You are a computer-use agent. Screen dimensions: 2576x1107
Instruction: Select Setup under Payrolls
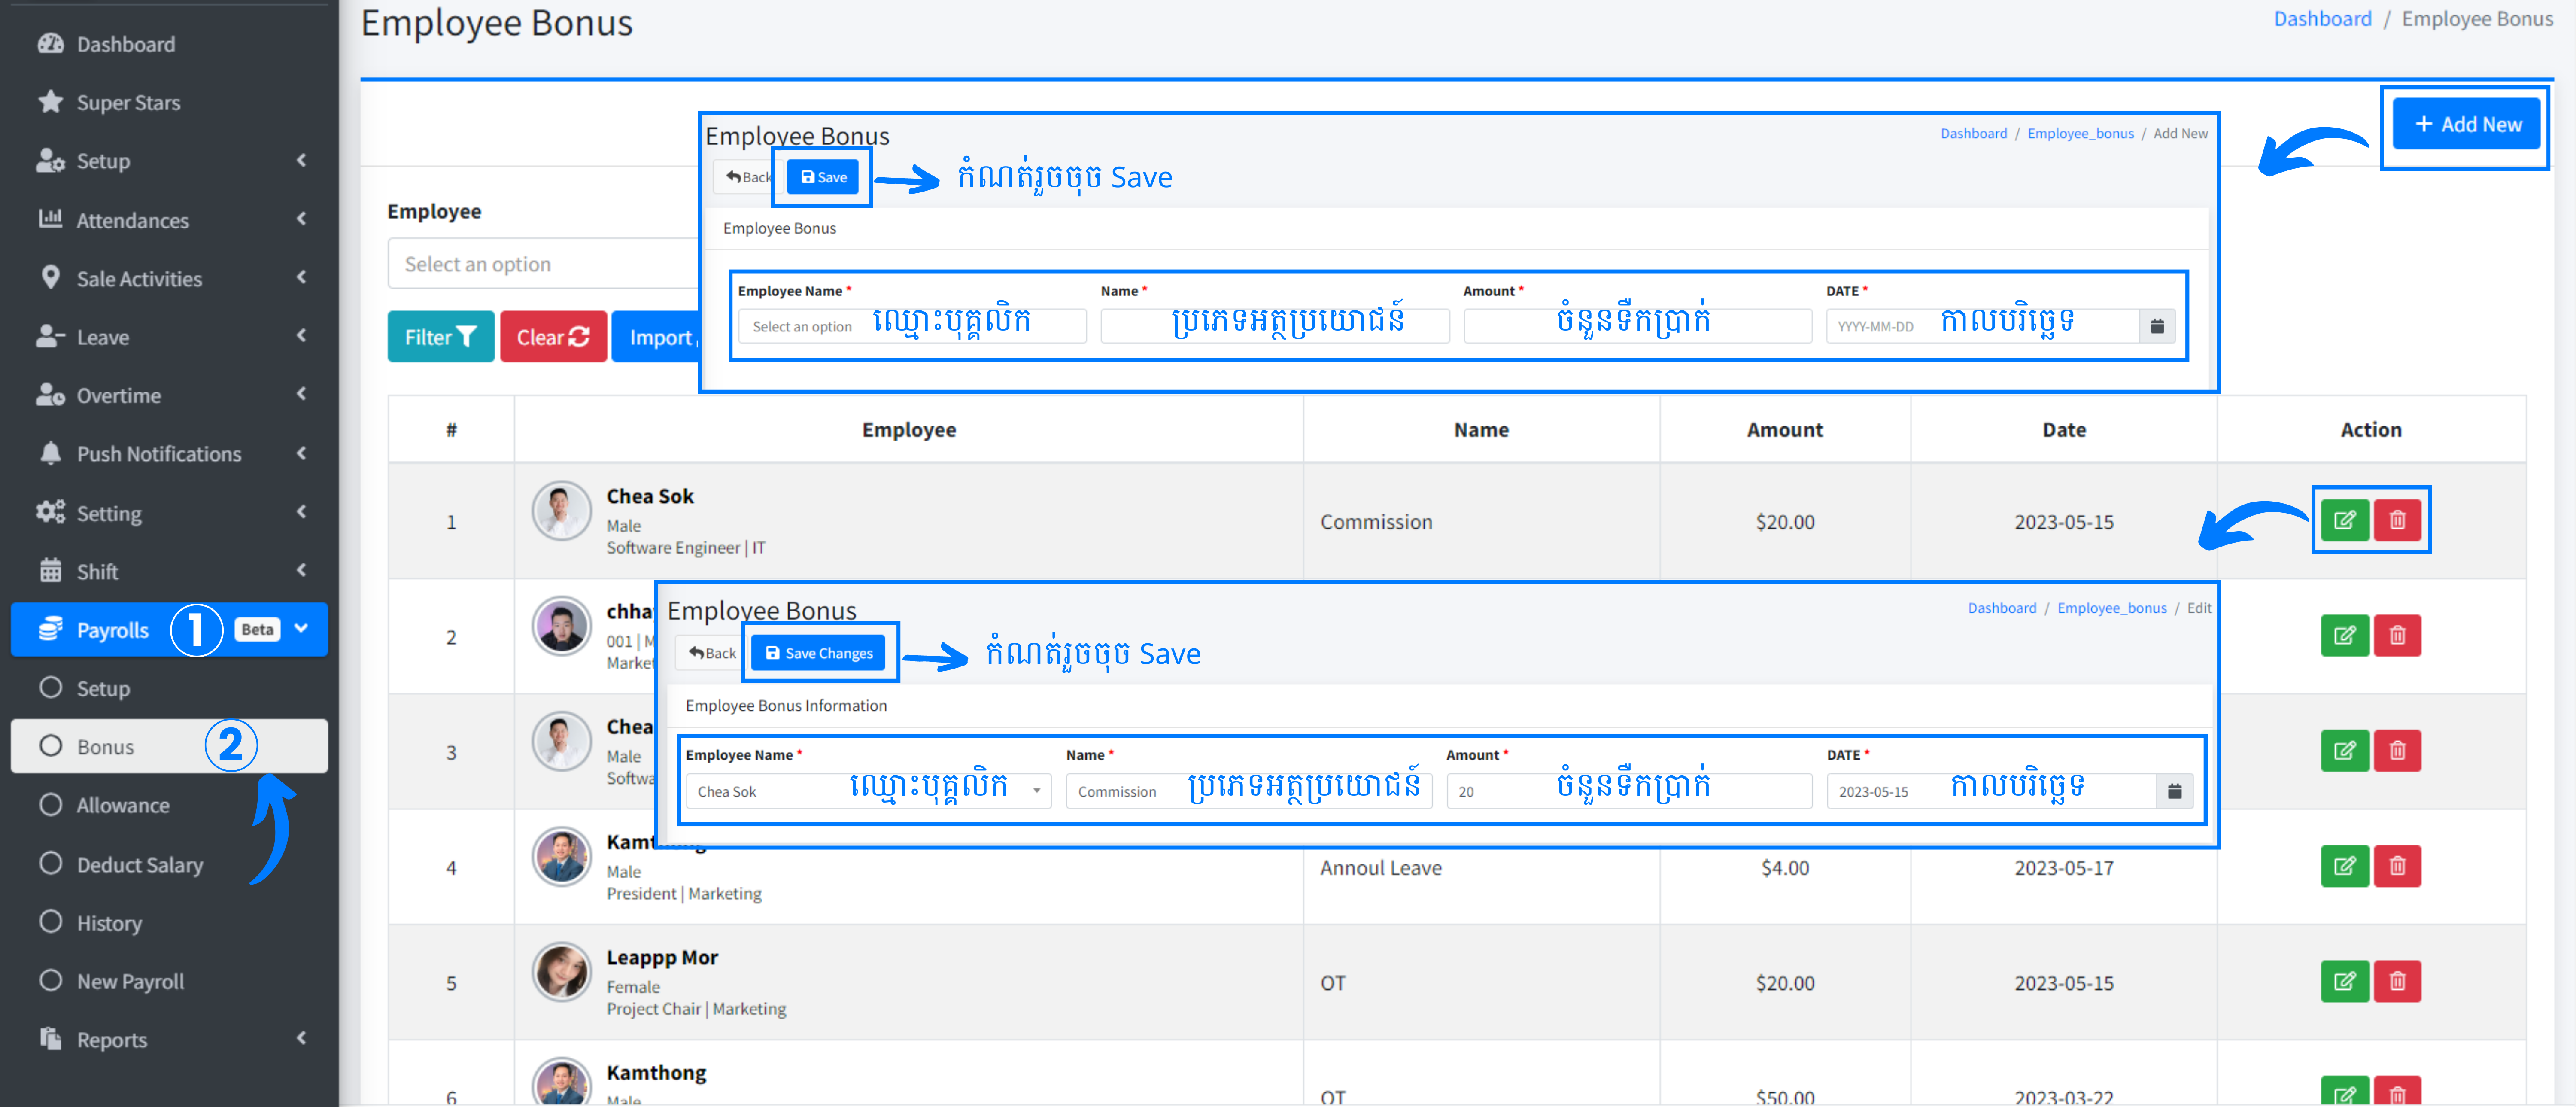coord(169,688)
